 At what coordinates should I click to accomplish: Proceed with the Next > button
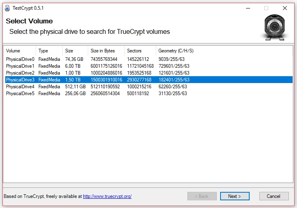click(235, 196)
